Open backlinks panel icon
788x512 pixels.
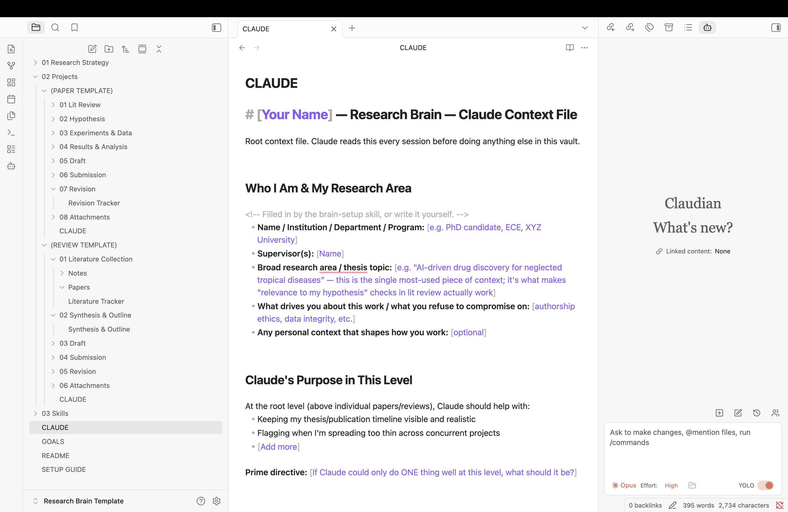click(611, 27)
